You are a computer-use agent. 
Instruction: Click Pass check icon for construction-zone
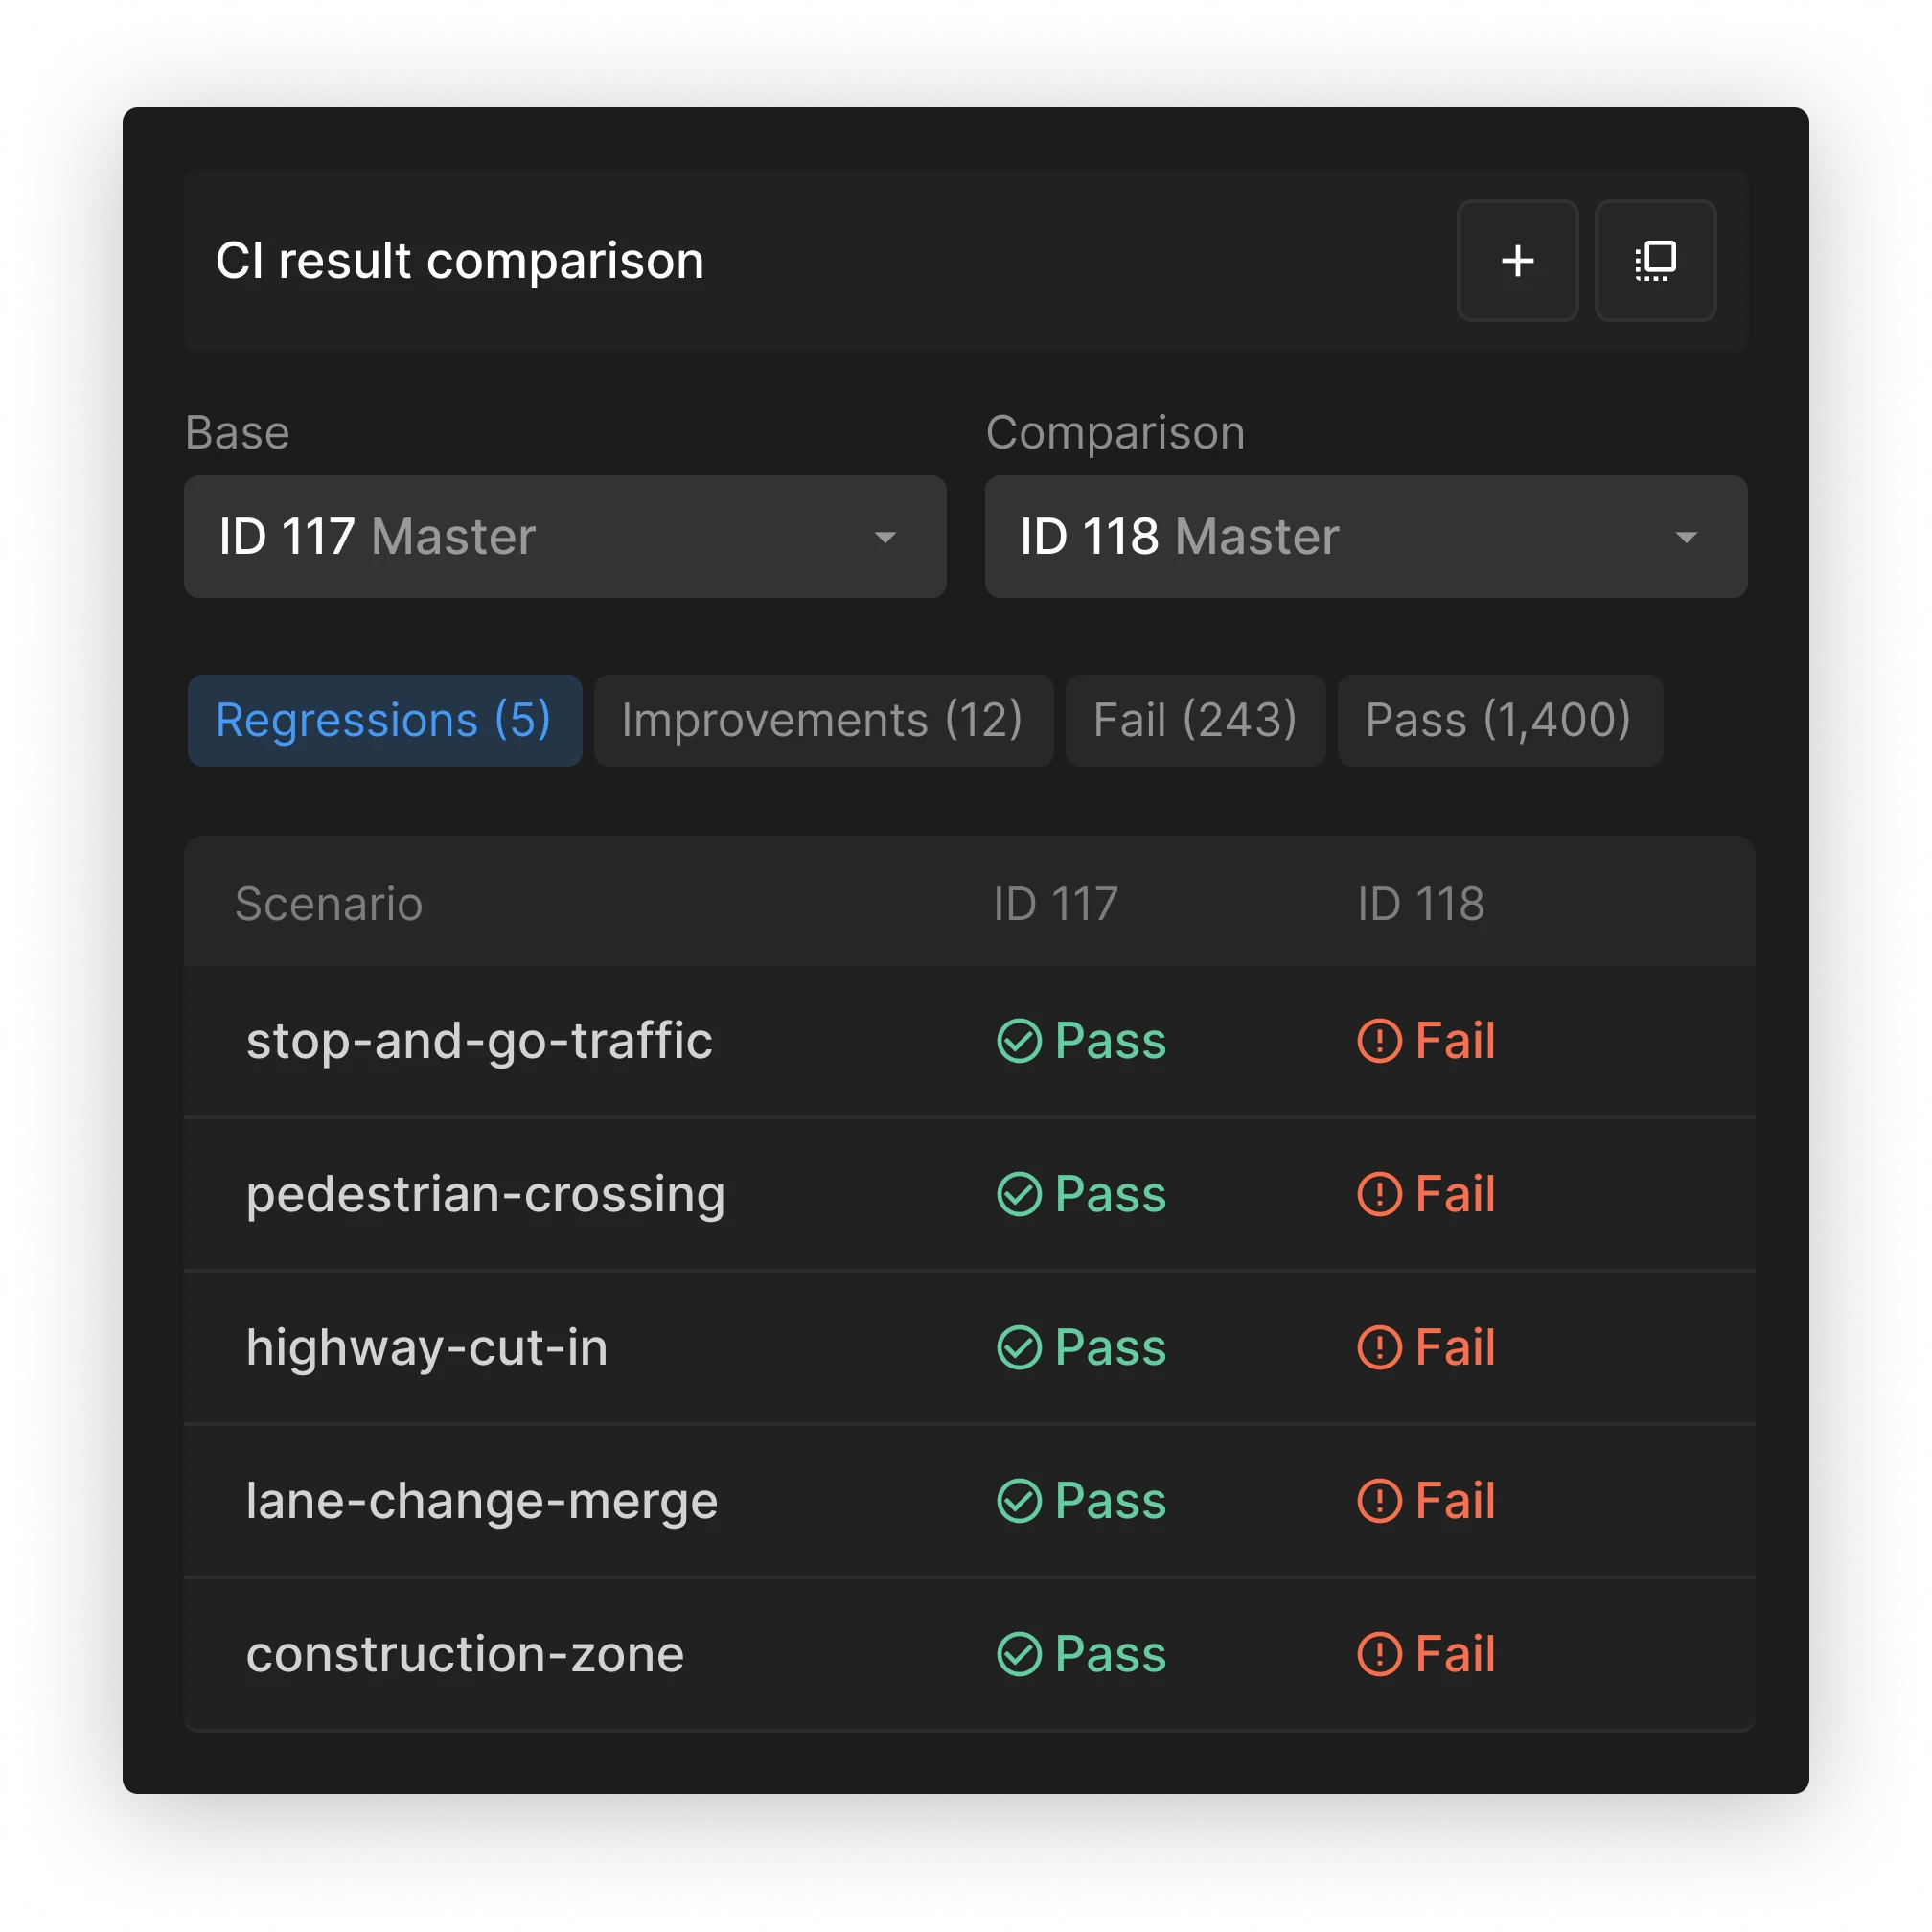(1019, 1654)
